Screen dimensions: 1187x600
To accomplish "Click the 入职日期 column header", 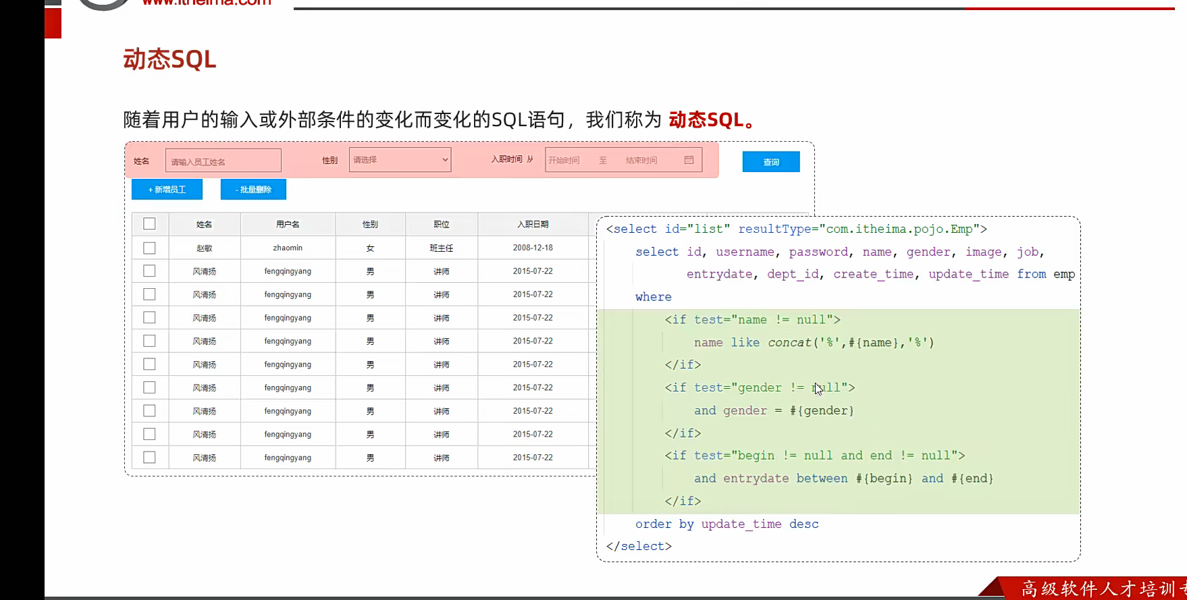I will point(533,224).
